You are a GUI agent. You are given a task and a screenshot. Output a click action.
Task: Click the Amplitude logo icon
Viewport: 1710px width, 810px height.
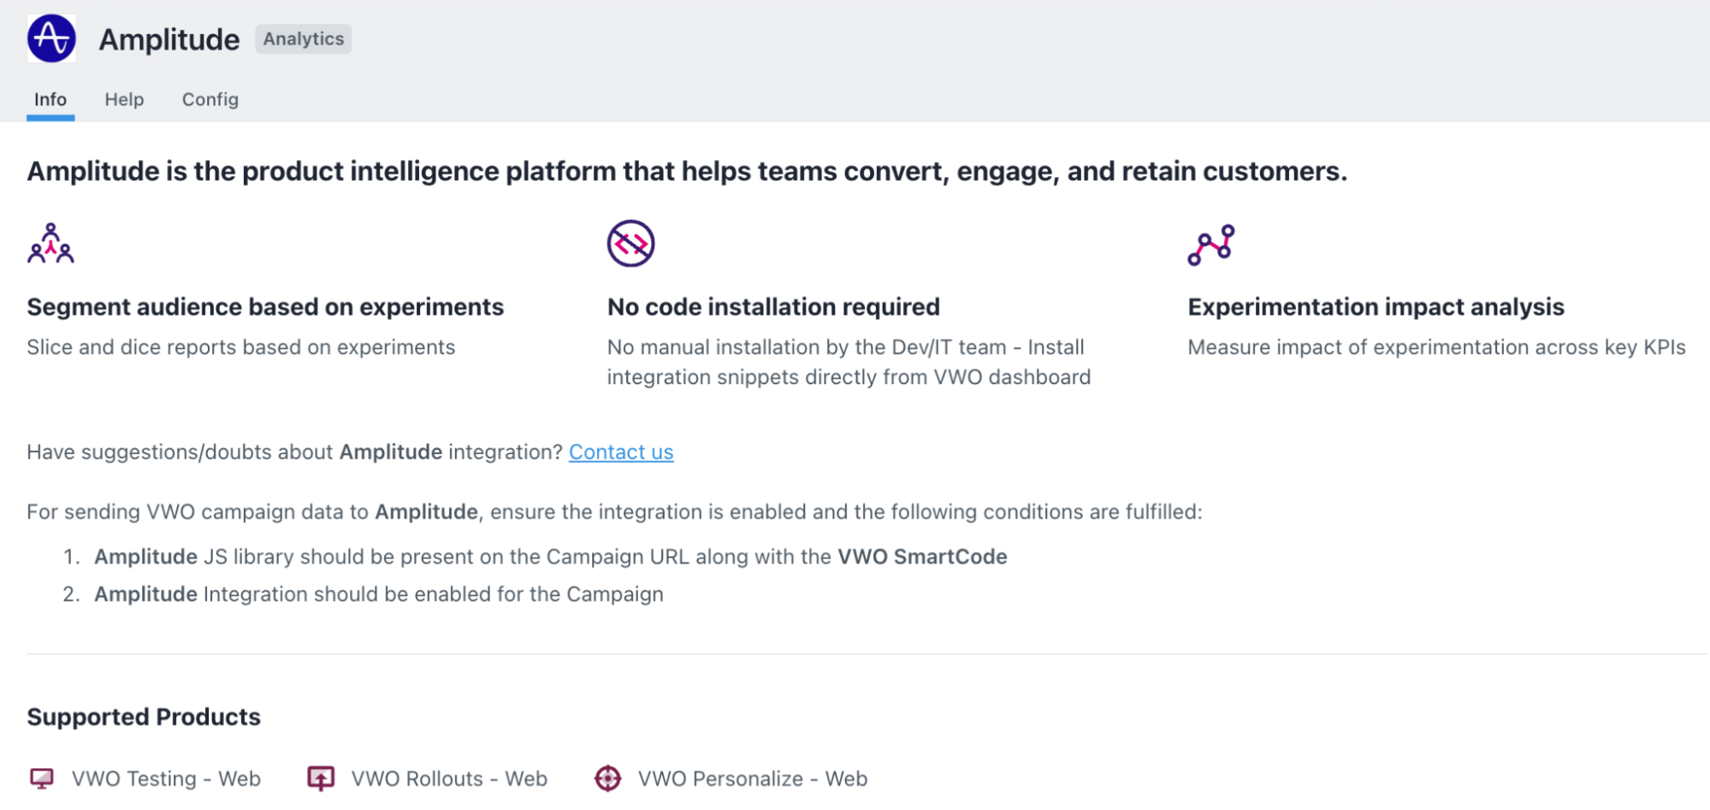tap(51, 38)
